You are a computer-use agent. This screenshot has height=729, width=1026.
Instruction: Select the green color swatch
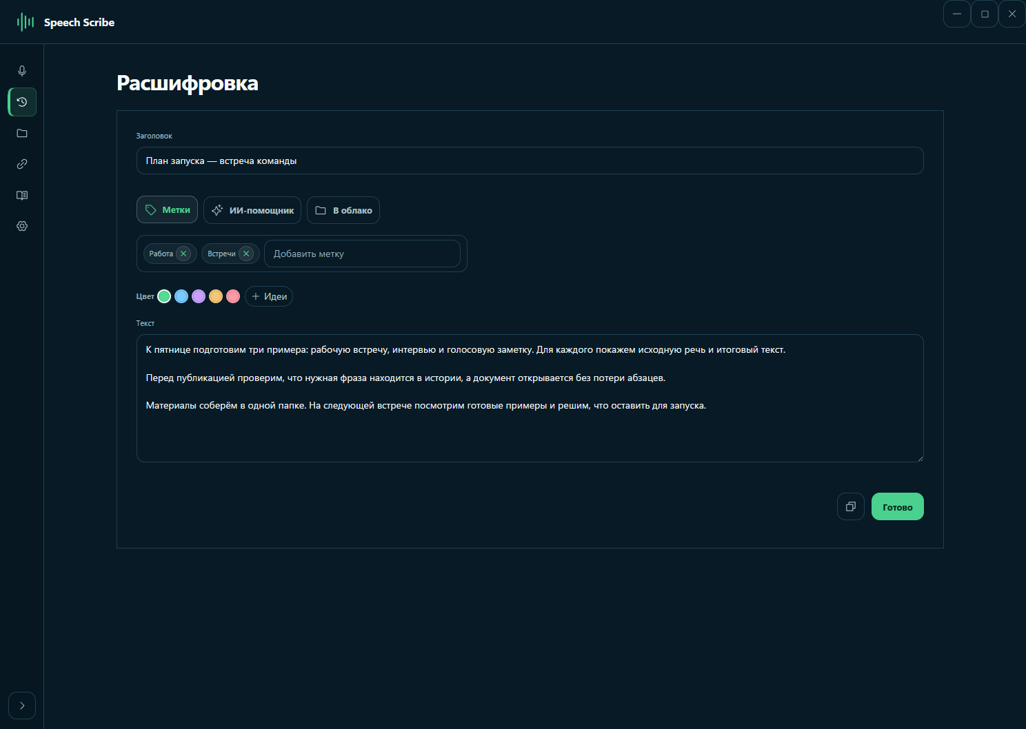164,296
